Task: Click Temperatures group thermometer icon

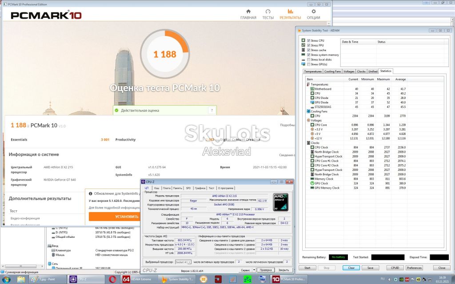Action: pos(308,84)
